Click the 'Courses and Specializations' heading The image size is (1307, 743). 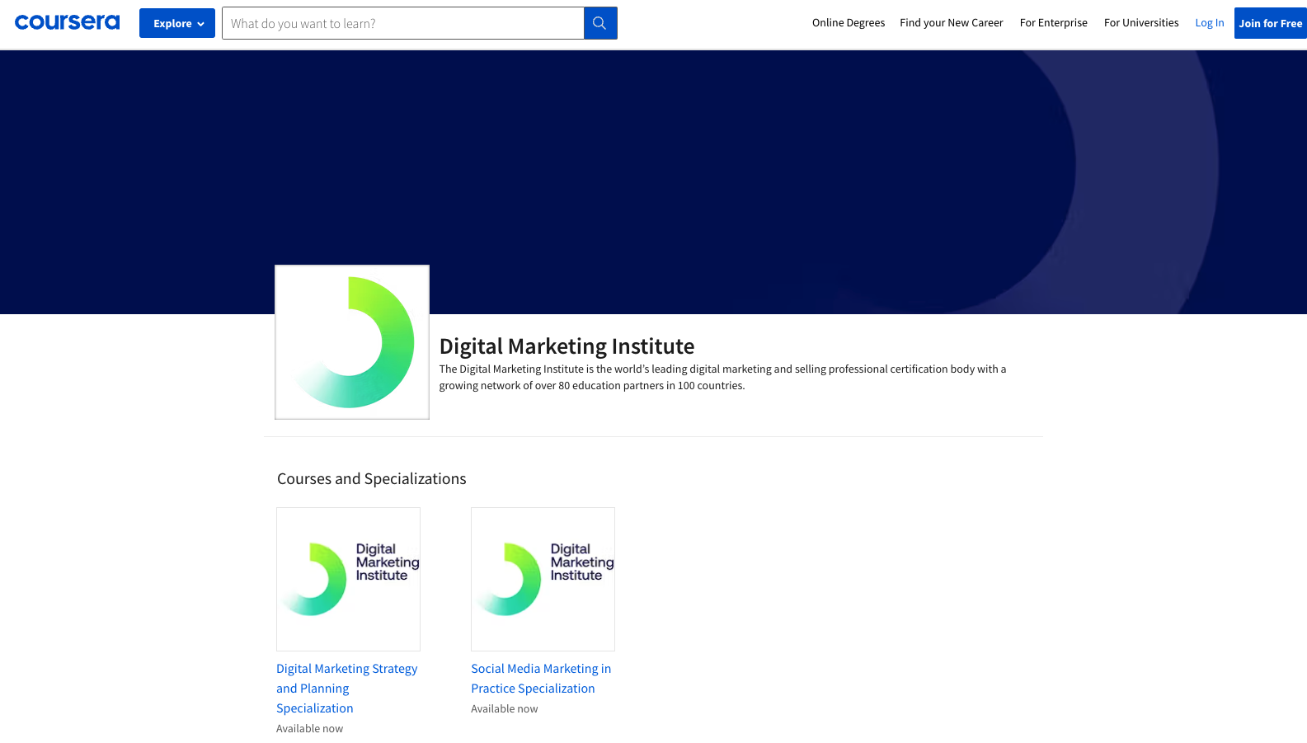(372, 479)
